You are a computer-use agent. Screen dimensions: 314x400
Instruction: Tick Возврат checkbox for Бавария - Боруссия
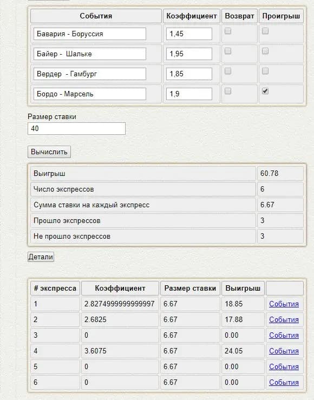[228, 31]
